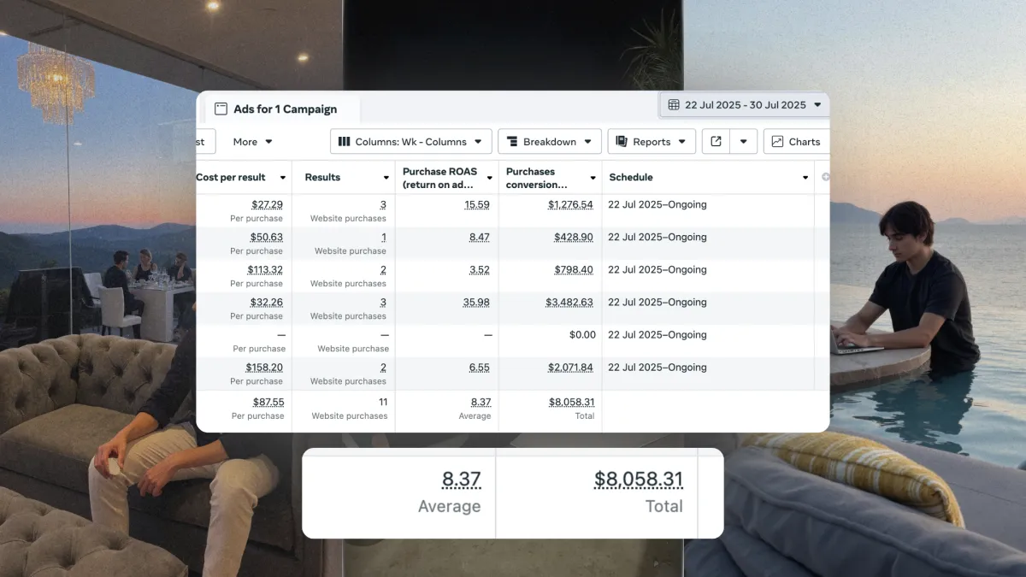This screenshot has height=577, width=1026.
Task: Click the 3.52 ROAS value
Action: [480, 270]
